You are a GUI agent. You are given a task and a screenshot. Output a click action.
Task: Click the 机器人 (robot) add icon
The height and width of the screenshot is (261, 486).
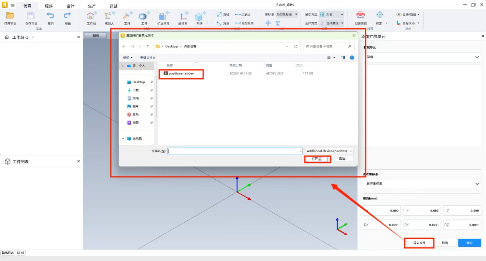click(109, 16)
